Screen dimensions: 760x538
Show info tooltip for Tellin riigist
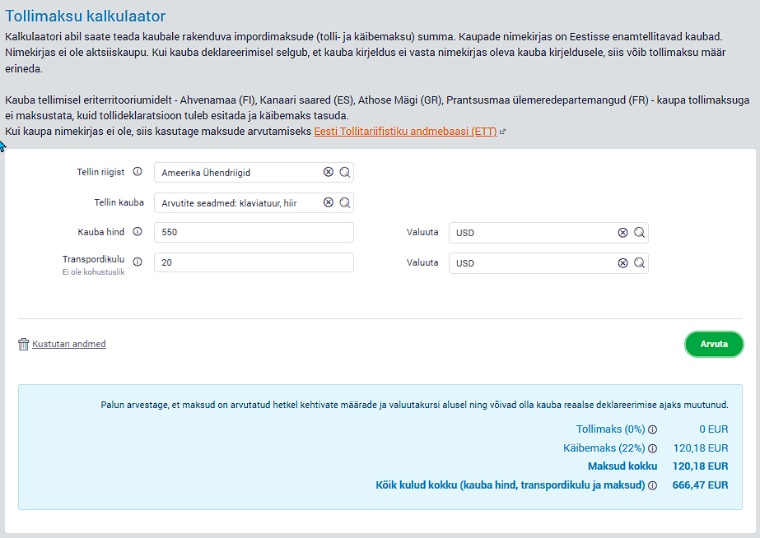click(138, 171)
